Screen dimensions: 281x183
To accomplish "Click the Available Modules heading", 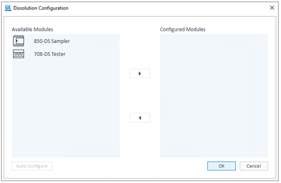I will [32, 29].
